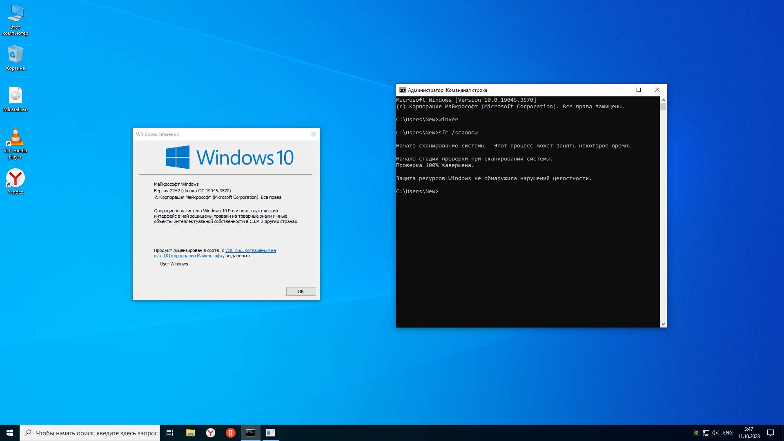
Task: Open the volume control in system tray
Action: (715, 433)
